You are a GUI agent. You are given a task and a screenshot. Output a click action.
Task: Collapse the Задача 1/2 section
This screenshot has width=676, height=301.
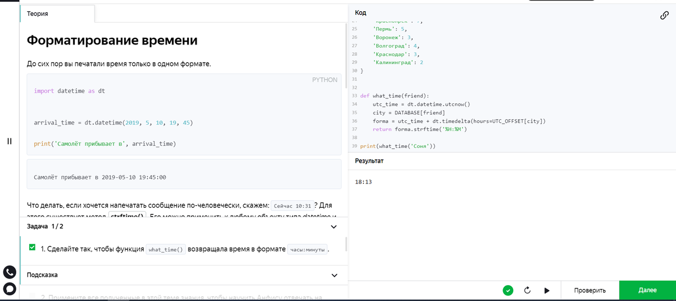333,227
